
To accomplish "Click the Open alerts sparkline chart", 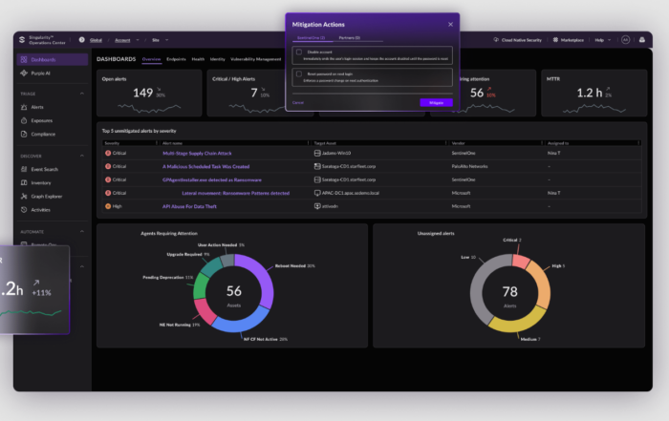I will point(149,108).
